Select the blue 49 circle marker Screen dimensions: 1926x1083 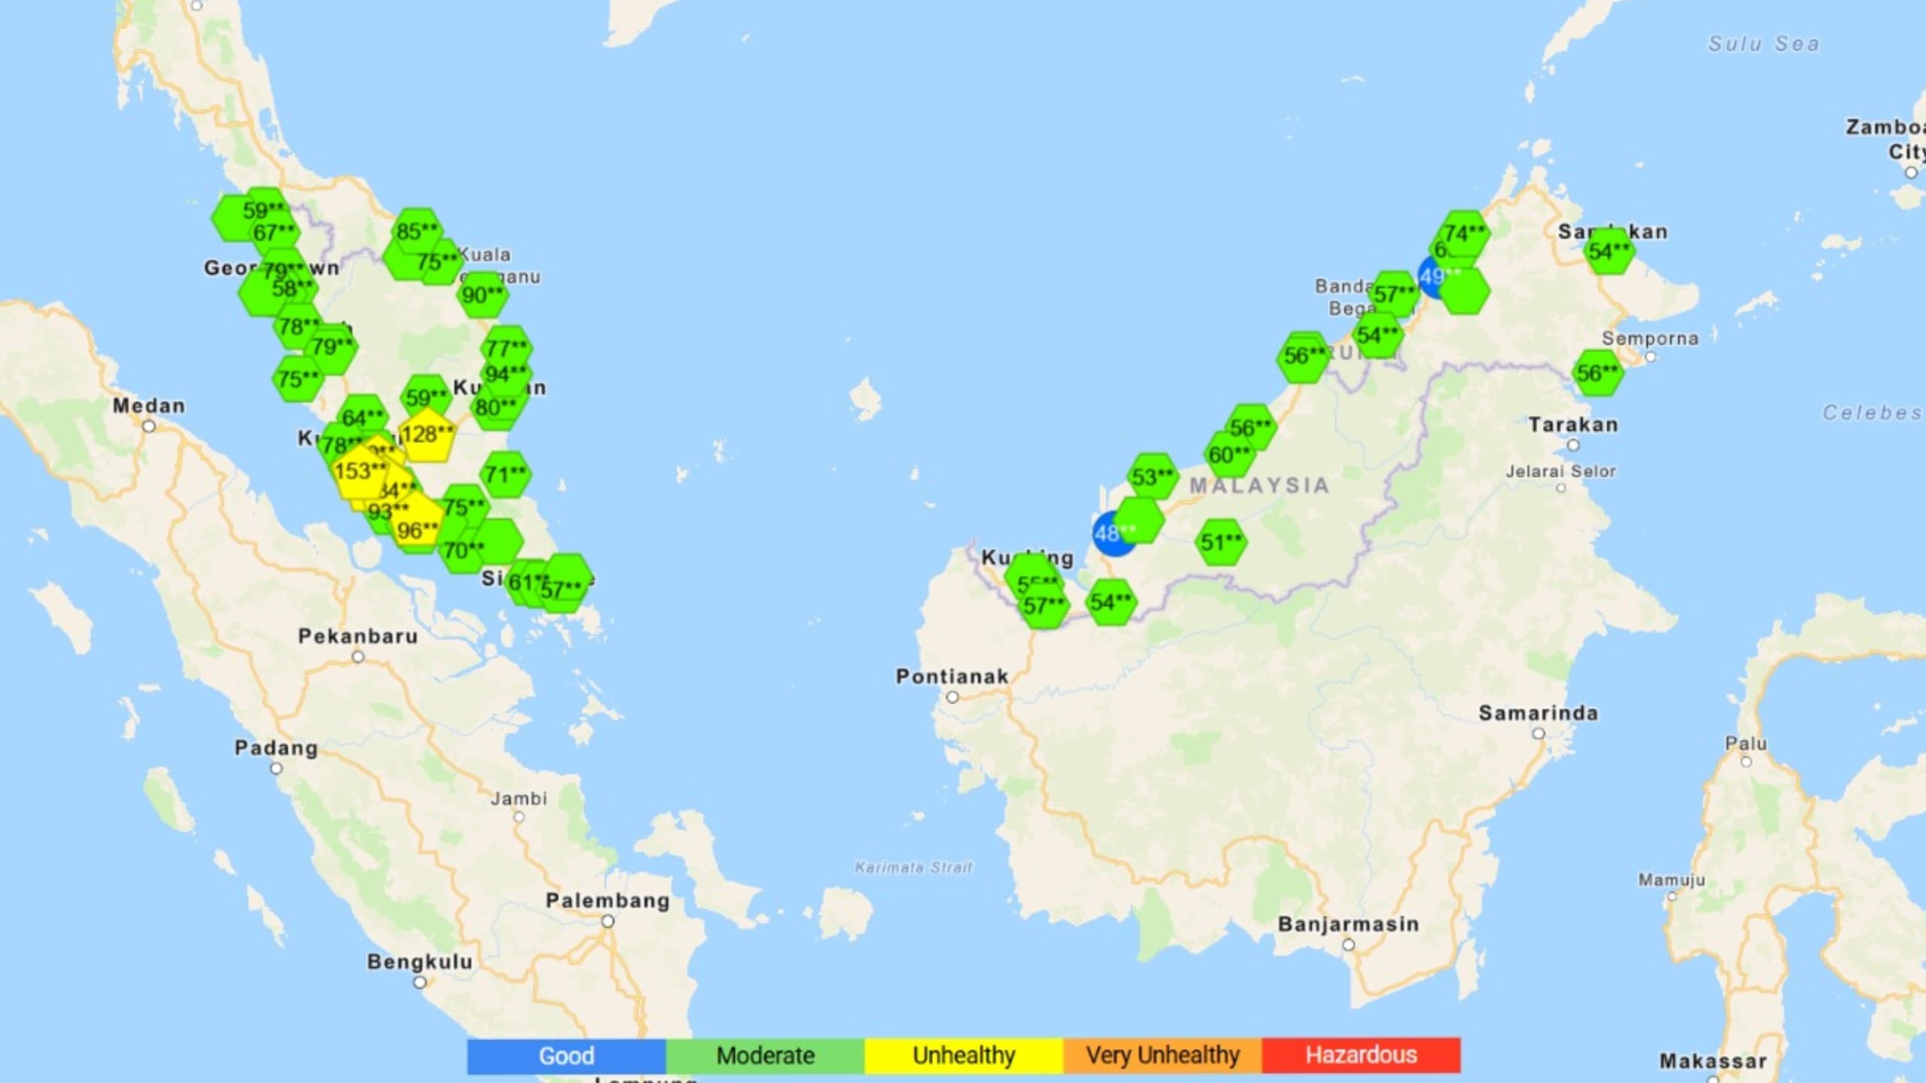1430,277
